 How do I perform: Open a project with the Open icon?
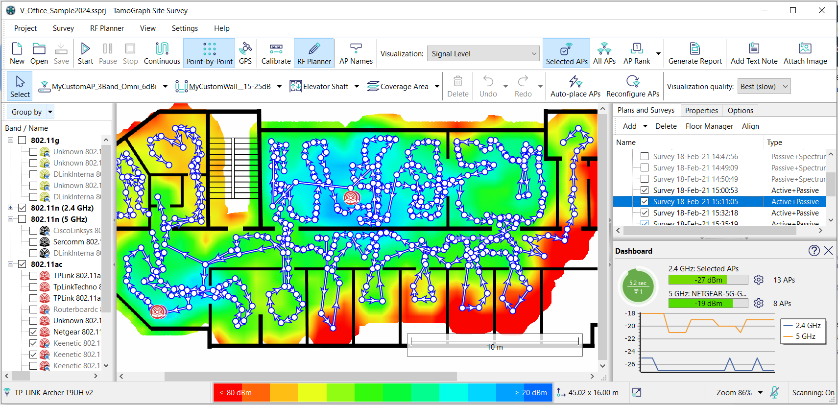(x=39, y=53)
